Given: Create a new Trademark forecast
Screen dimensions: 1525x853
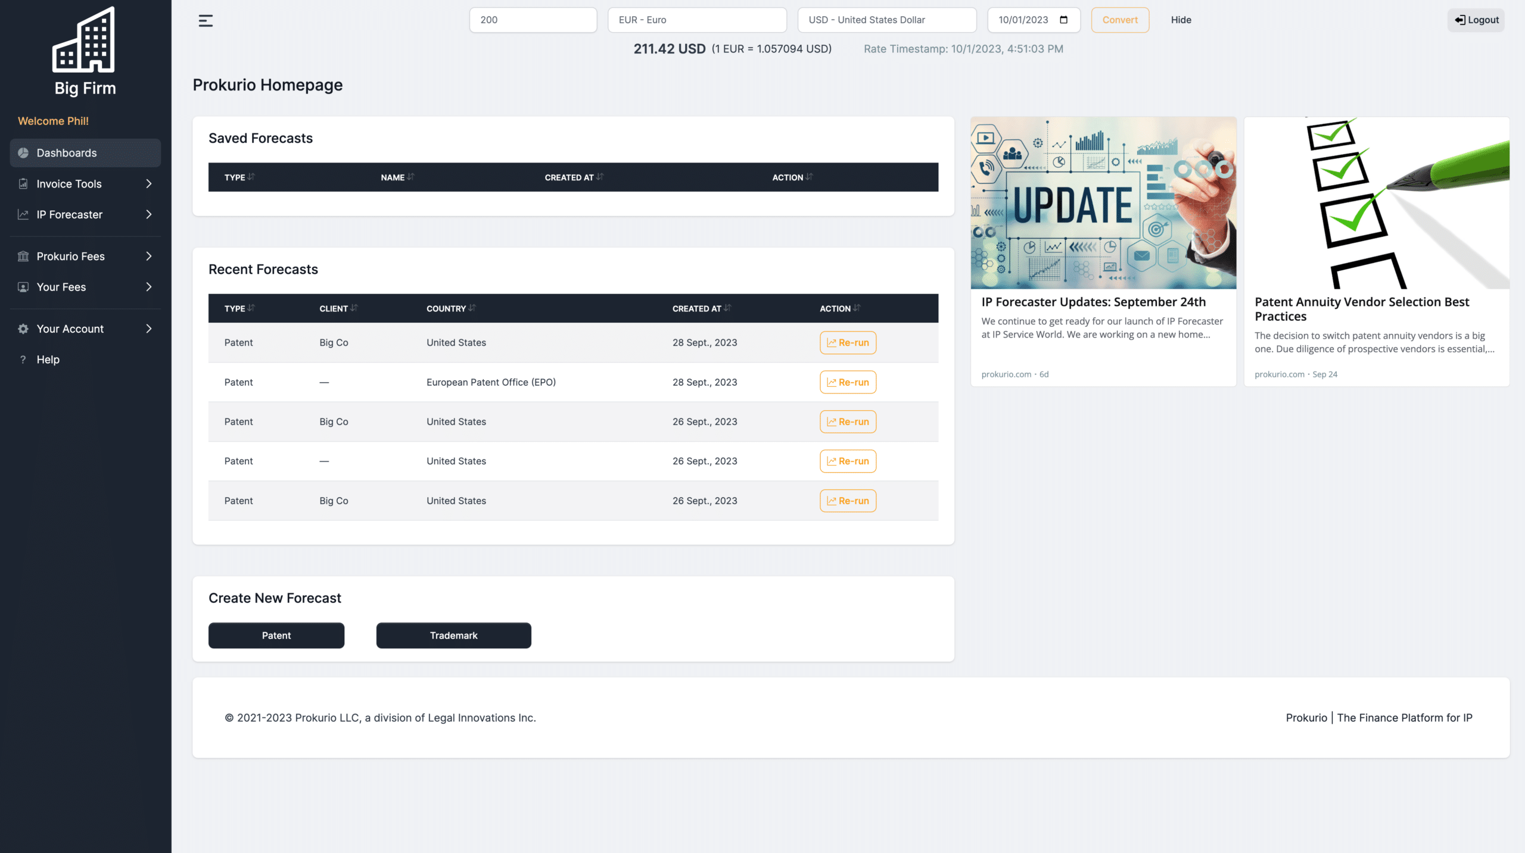Looking at the screenshot, I should [454, 636].
